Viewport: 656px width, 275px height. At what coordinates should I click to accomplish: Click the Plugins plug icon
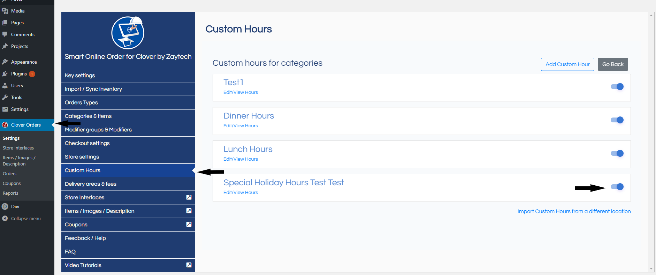[x=5, y=74]
